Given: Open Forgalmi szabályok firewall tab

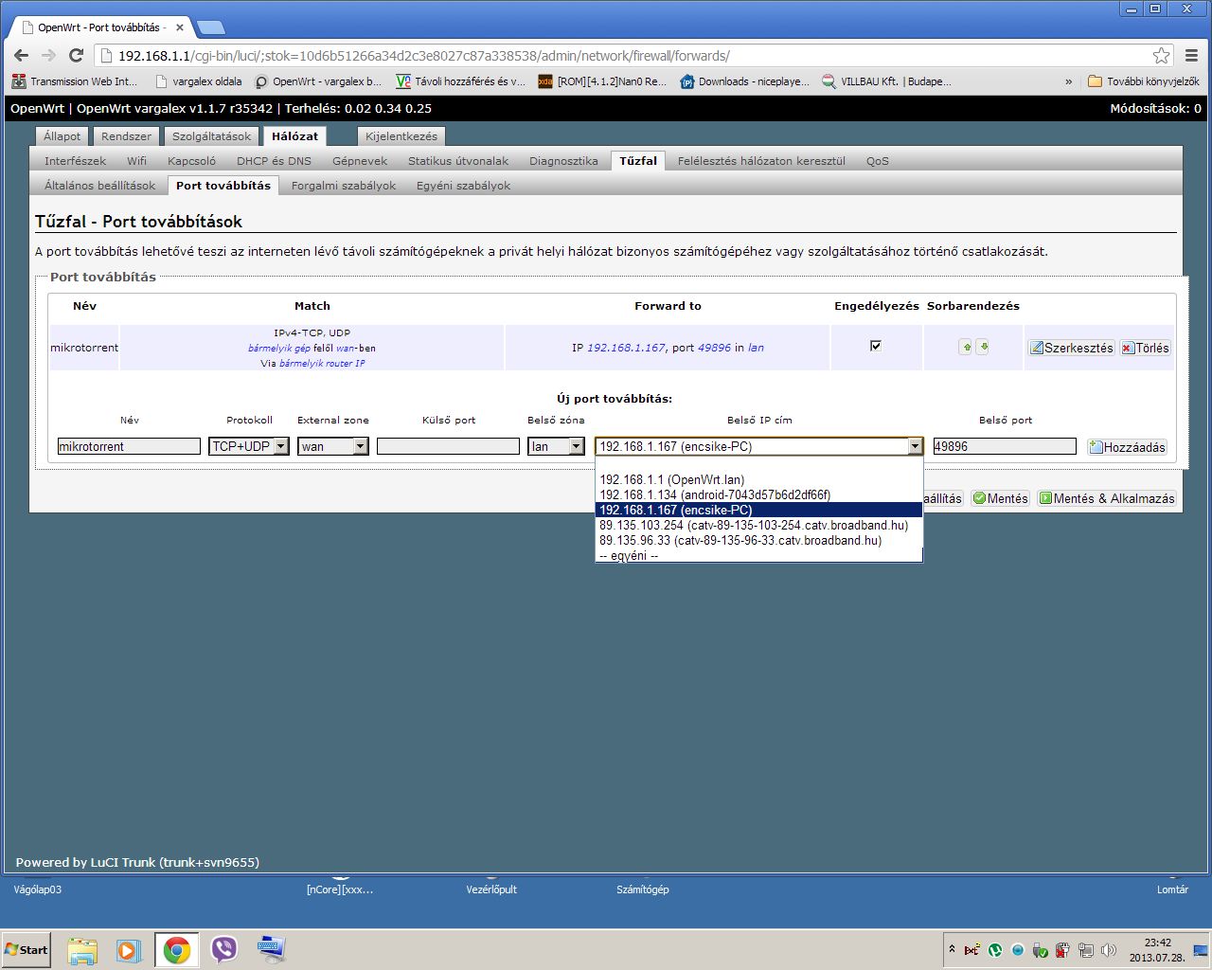Looking at the screenshot, I should (x=344, y=186).
